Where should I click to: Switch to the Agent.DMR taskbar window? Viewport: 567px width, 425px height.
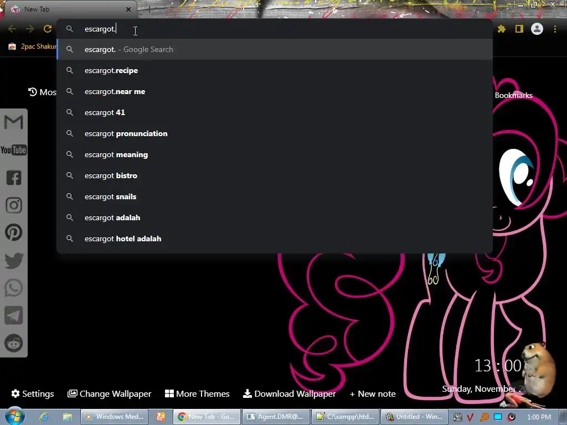[276, 417]
